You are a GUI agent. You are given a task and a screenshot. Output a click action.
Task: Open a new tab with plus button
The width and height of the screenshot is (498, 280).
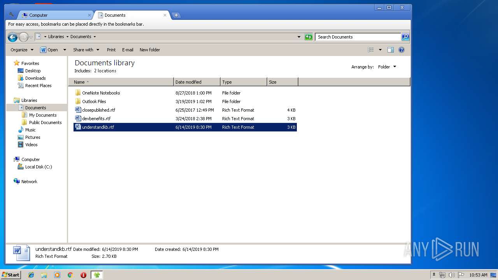coord(176,15)
